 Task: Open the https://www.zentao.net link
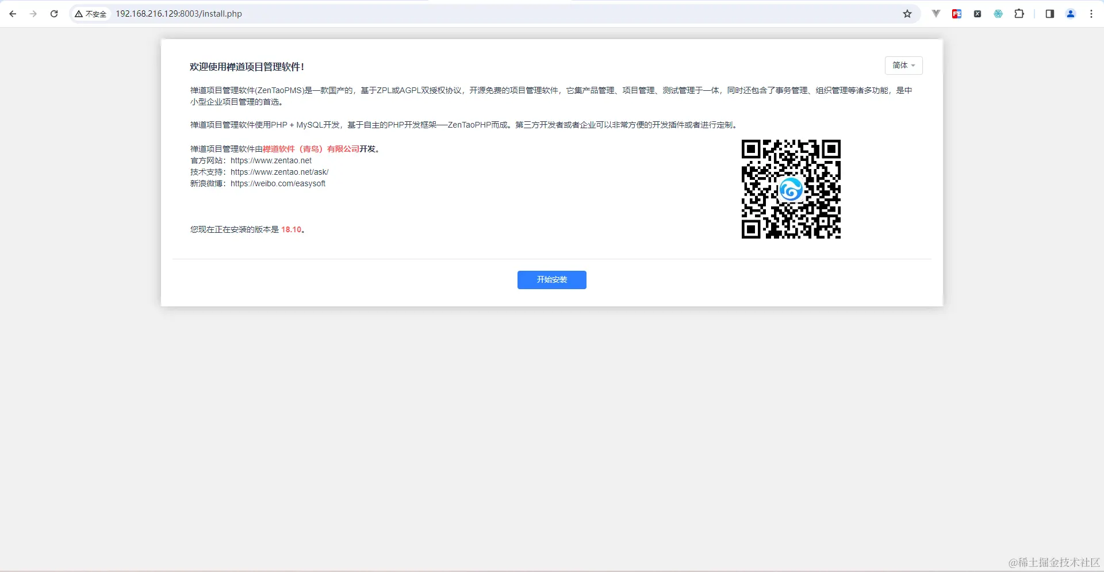tap(271, 160)
